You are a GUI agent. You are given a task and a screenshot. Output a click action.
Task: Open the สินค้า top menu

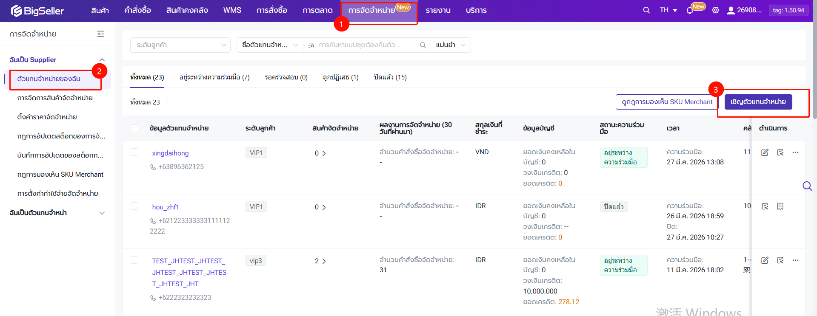coord(100,10)
